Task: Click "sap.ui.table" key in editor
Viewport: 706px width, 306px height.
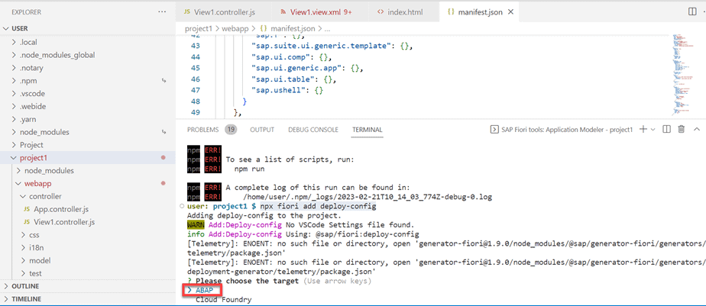Action: [x=281, y=79]
